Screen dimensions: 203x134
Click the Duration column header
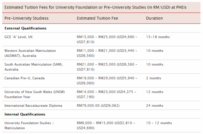[x=154, y=18]
